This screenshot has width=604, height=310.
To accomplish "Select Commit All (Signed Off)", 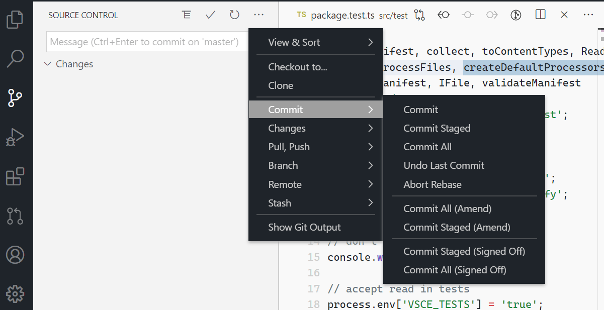I will (x=455, y=270).
